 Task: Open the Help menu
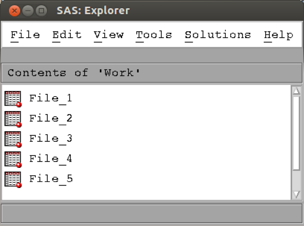[x=279, y=35]
